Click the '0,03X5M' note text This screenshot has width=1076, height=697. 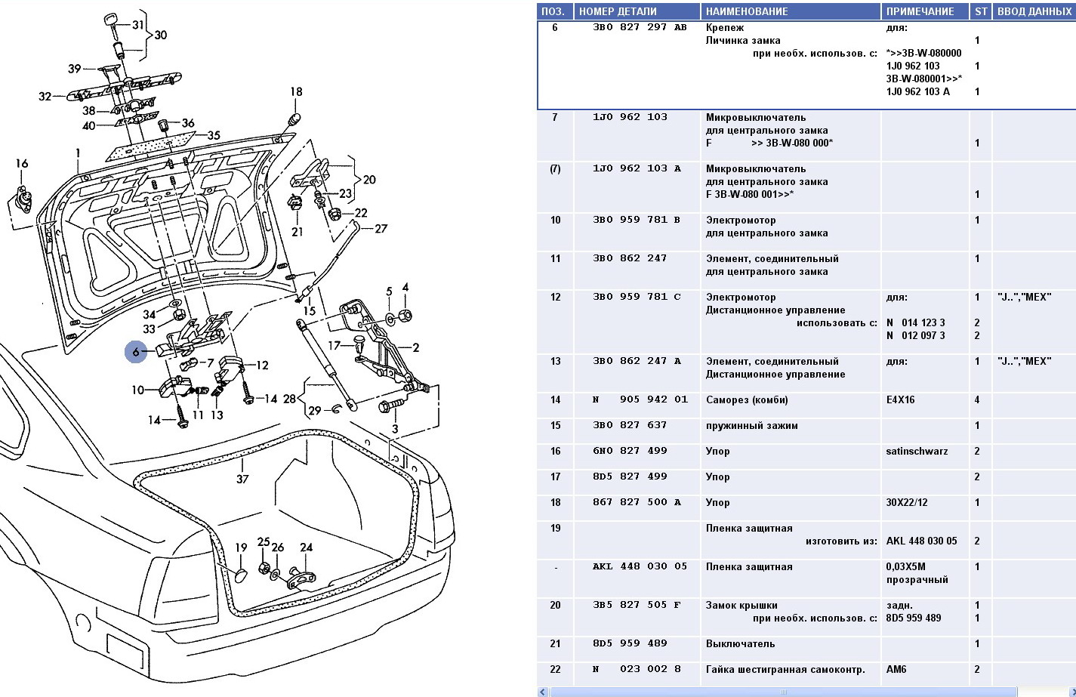point(906,567)
